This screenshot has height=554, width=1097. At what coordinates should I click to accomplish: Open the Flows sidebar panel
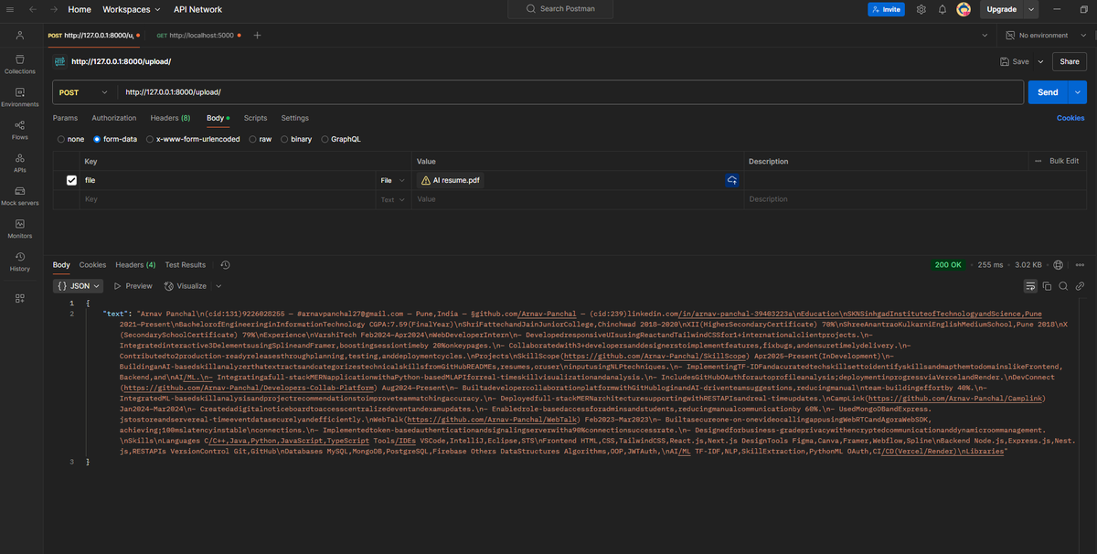click(19, 130)
